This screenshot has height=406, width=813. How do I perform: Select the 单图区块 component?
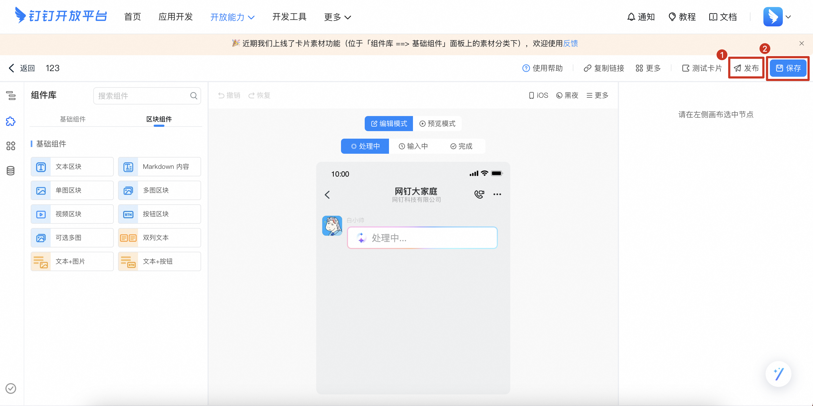pyautogui.click(x=72, y=190)
